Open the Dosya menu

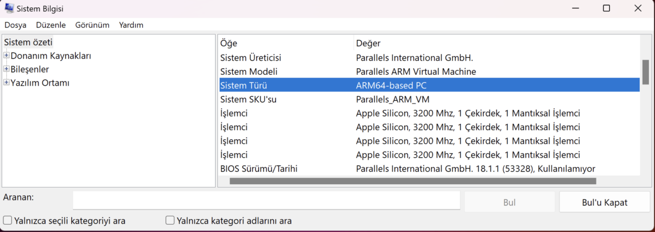coord(15,25)
